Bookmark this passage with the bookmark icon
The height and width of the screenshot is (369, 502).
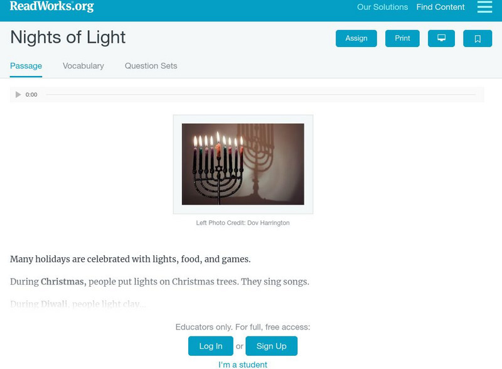tap(478, 38)
